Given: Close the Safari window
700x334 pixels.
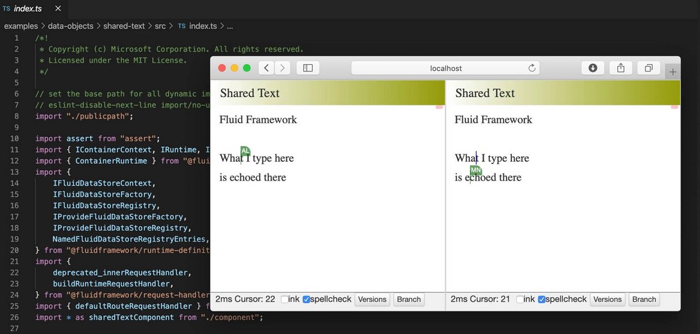Looking at the screenshot, I should click(x=222, y=67).
